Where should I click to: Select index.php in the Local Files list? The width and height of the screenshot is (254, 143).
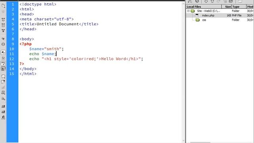208,15
